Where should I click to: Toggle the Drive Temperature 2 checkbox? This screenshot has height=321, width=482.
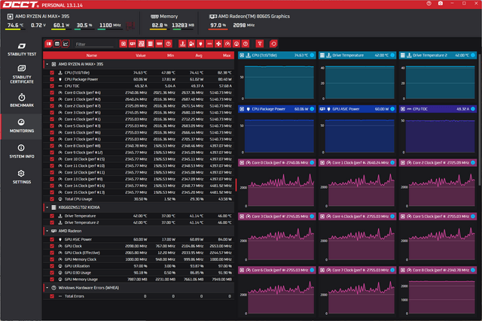click(52, 223)
